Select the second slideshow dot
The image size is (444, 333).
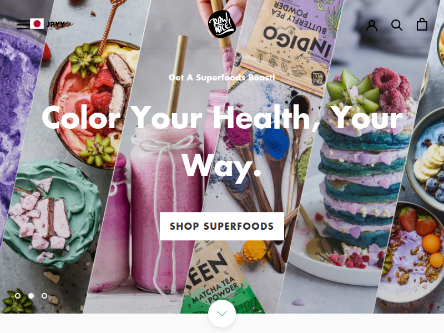point(31,296)
